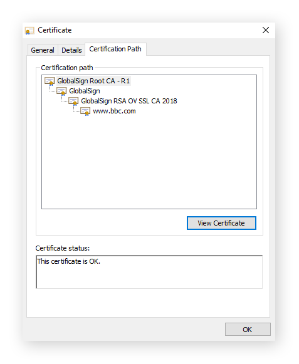Select GlobalSign RSA OV SSL CA 2018
The width and height of the screenshot is (299, 364).
point(129,101)
